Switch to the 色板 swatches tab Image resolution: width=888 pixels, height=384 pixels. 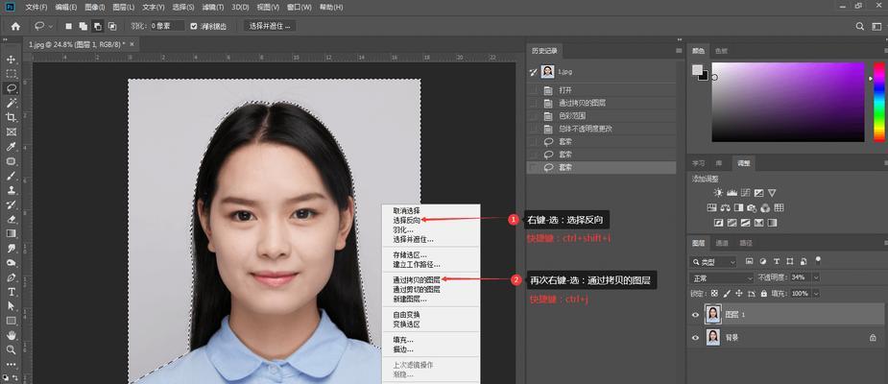[722, 51]
